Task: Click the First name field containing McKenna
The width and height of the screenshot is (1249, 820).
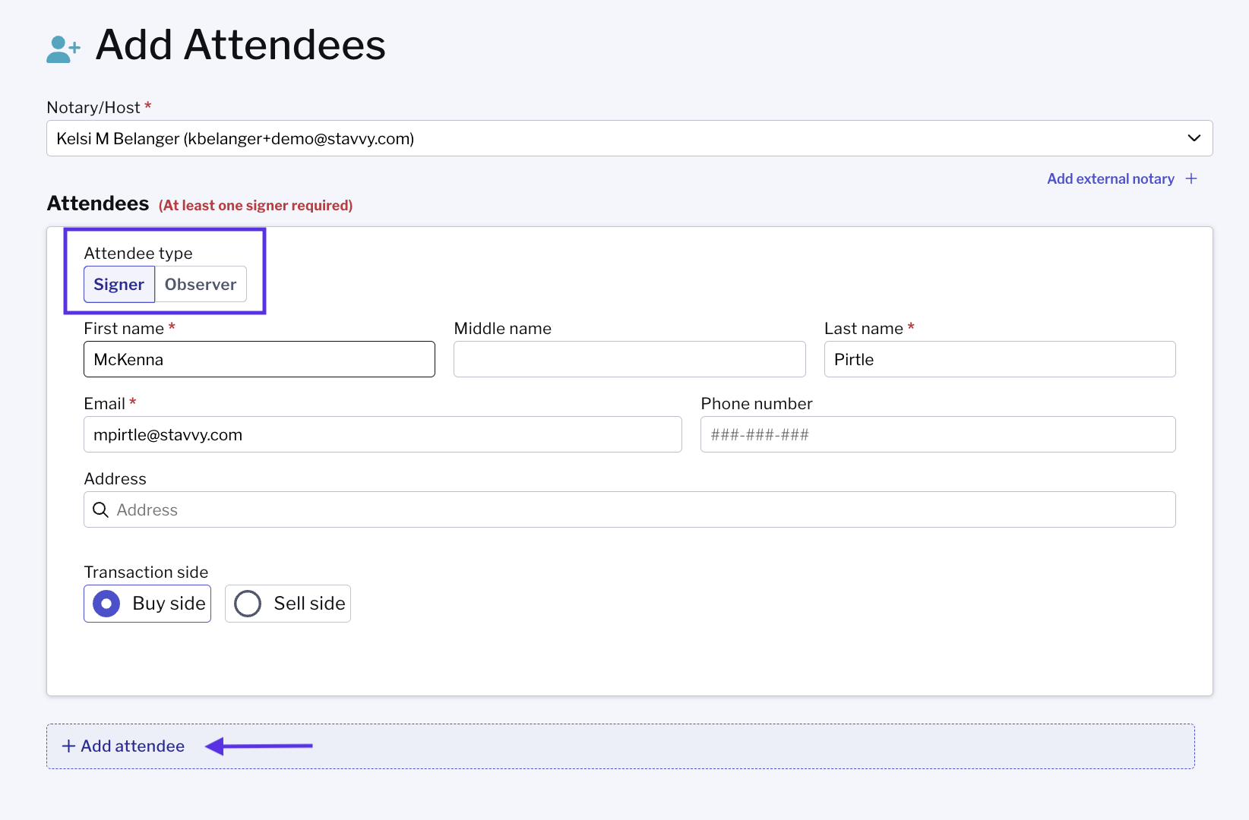Action: point(259,359)
